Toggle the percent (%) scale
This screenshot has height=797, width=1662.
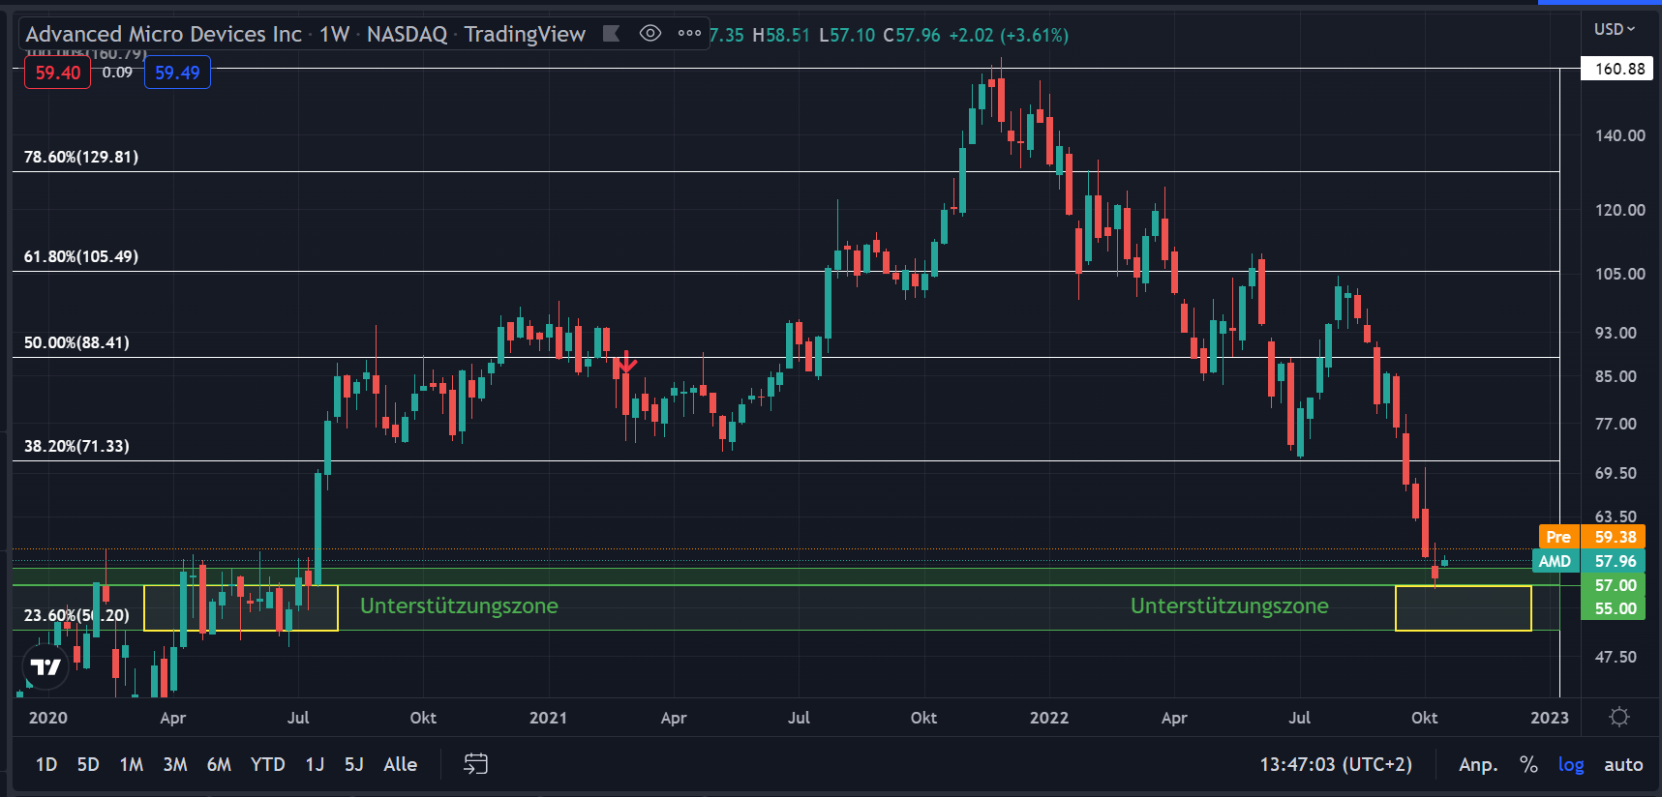(1528, 764)
